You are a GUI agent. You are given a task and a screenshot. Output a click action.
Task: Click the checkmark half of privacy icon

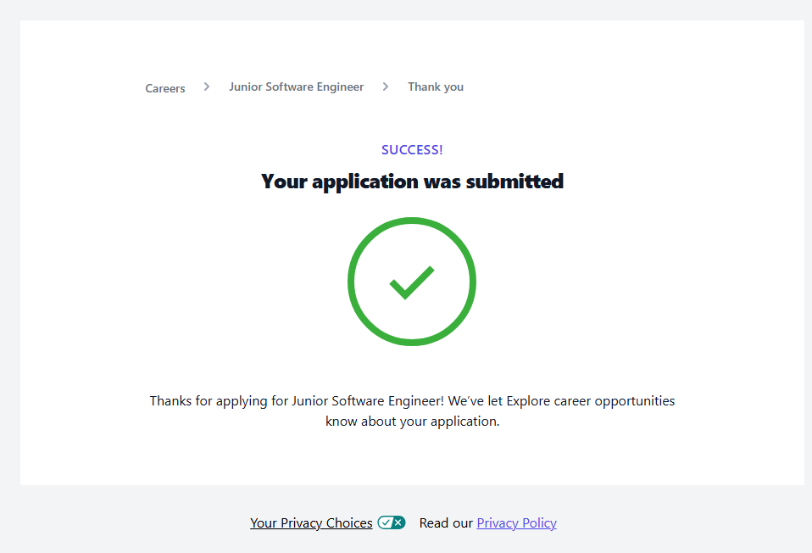pos(385,522)
